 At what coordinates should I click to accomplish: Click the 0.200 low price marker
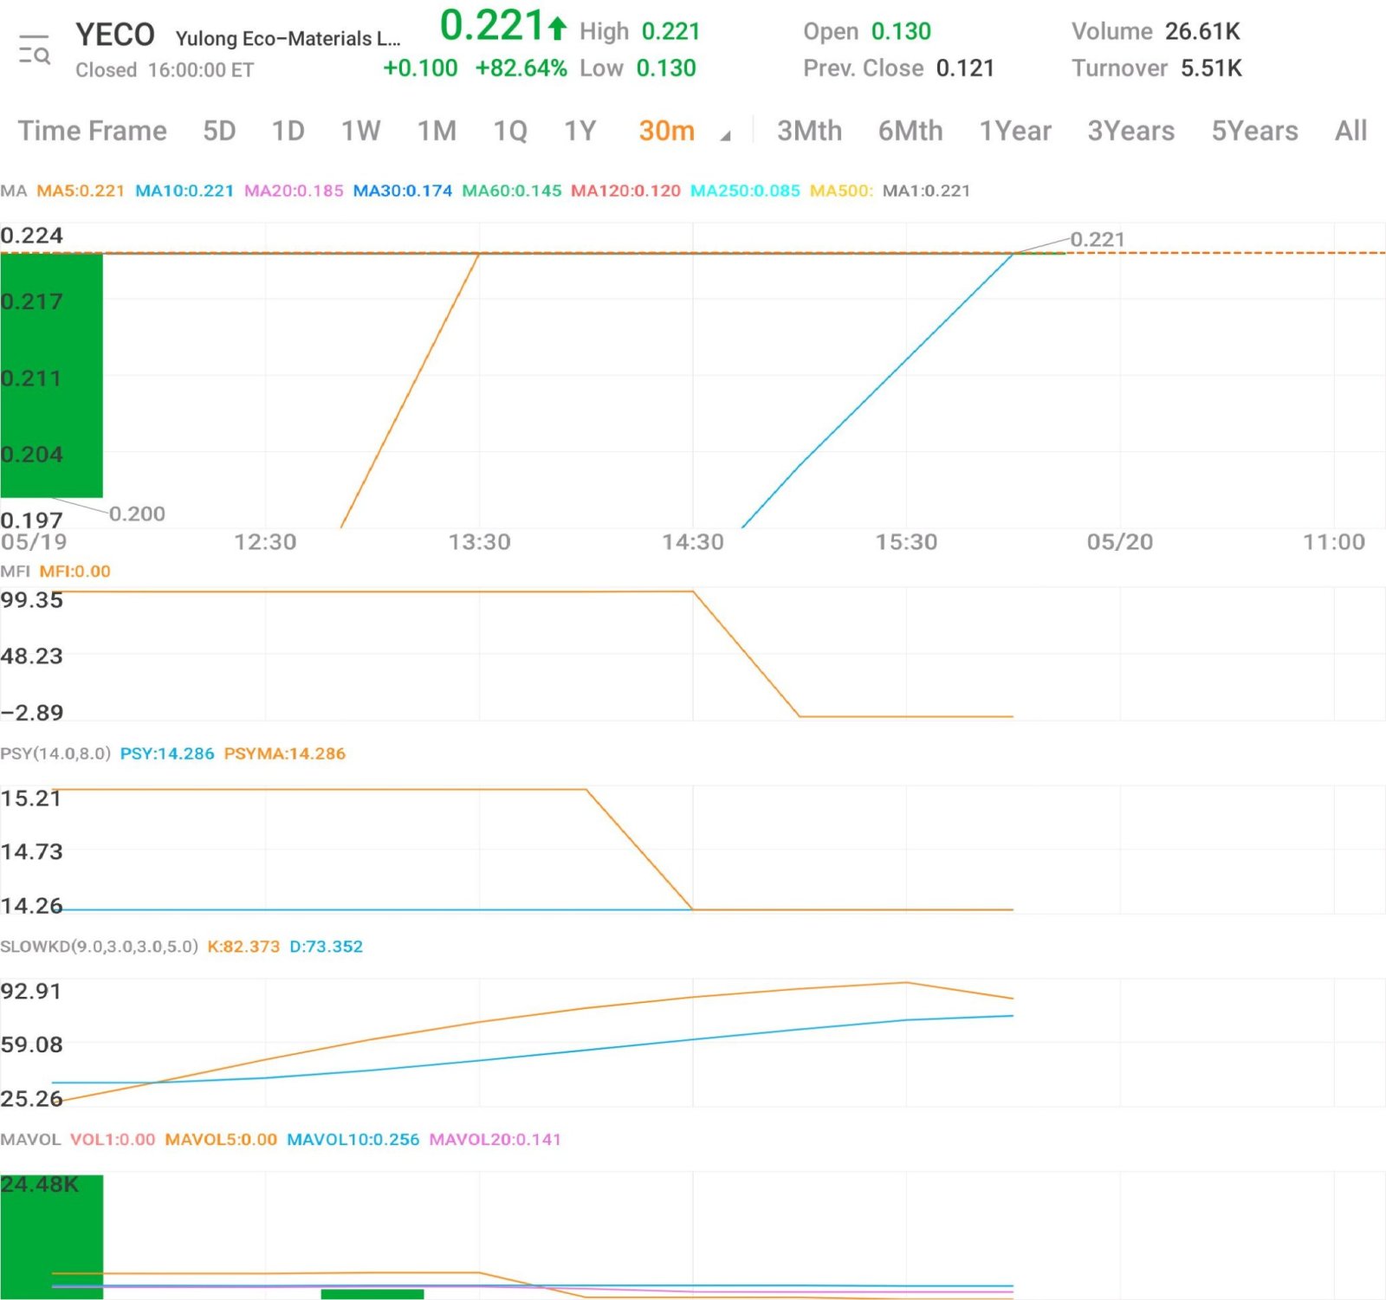pyautogui.click(x=137, y=514)
